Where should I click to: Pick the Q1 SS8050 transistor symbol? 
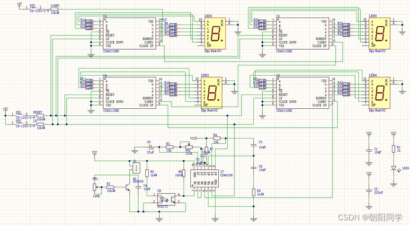coord(128,187)
